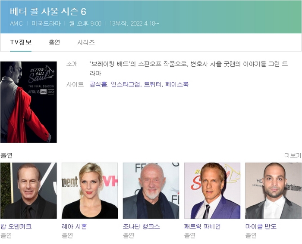Open the 패트릭 파비언 name link
The height and width of the screenshot is (244, 302).
coord(202,226)
